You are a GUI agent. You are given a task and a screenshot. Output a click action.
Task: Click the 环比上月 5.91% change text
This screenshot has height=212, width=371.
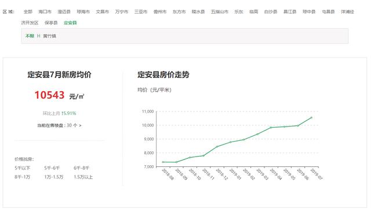[x=59, y=113]
